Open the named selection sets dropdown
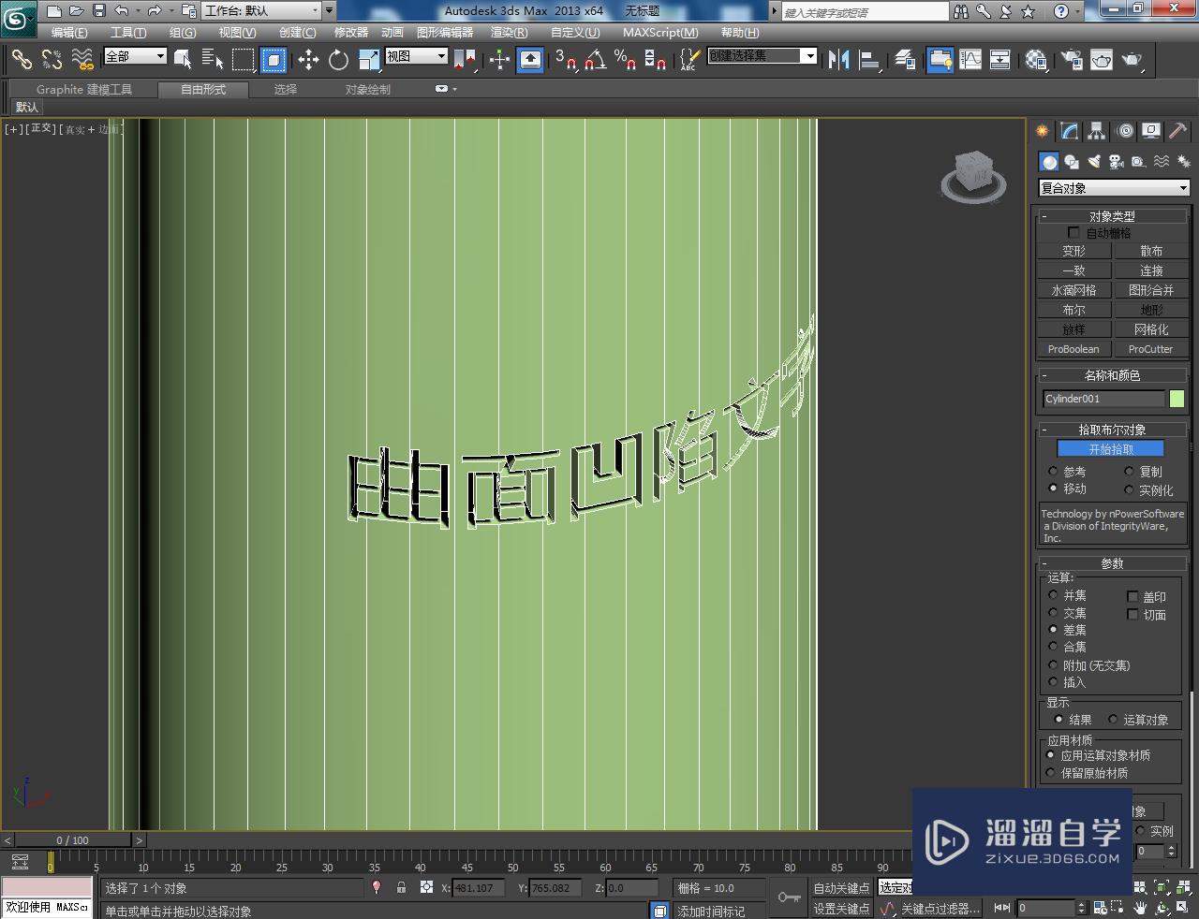Image resolution: width=1199 pixels, height=919 pixels. coord(762,56)
